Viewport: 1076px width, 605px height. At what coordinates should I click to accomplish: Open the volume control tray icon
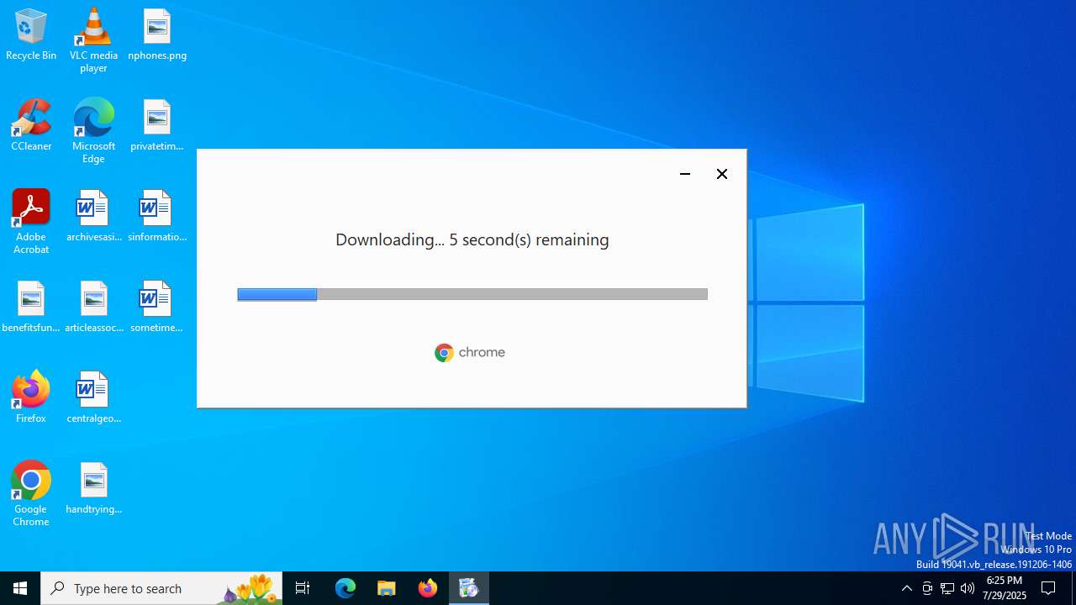[x=968, y=588]
